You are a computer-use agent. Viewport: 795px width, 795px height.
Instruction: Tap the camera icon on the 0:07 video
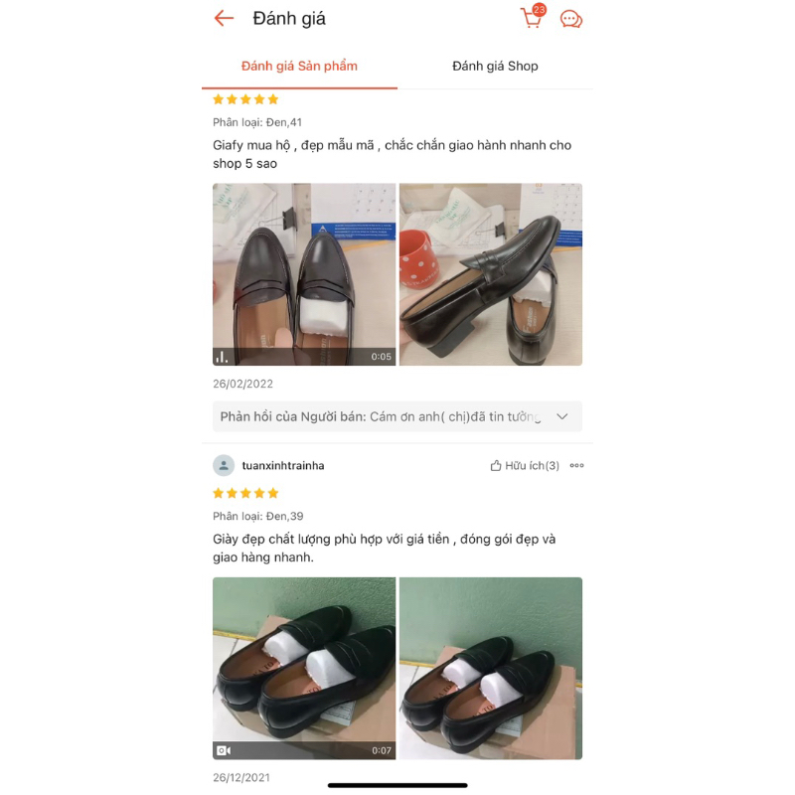coord(224,750)
